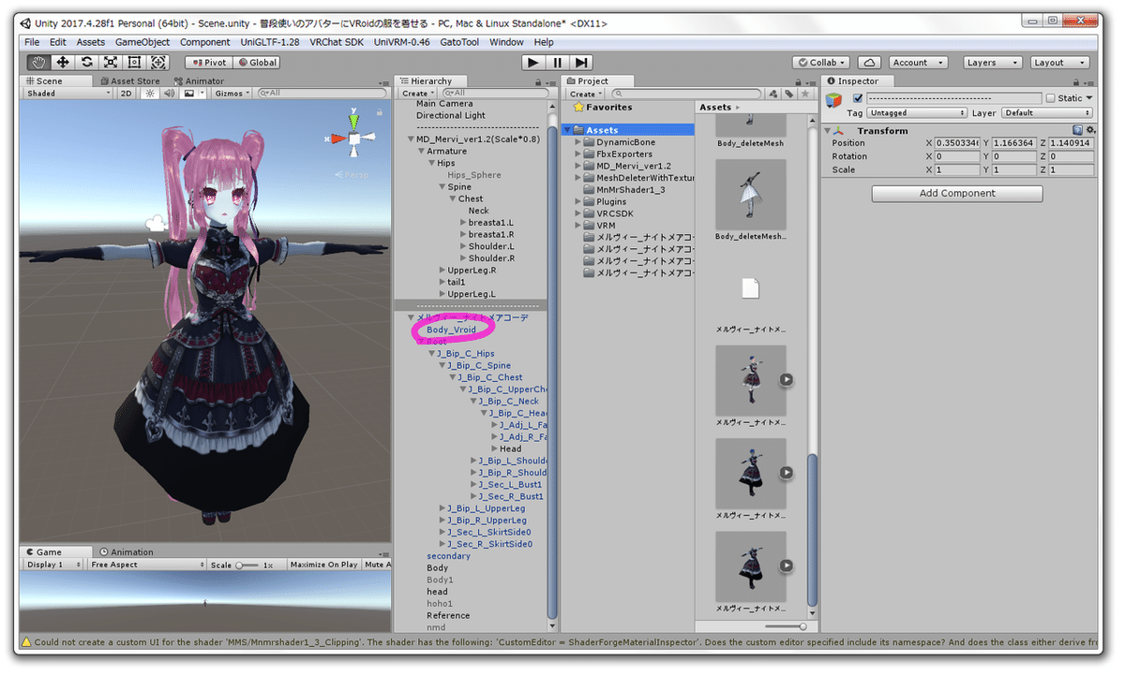Click the scene view orientation gizmo

point(354,139)
